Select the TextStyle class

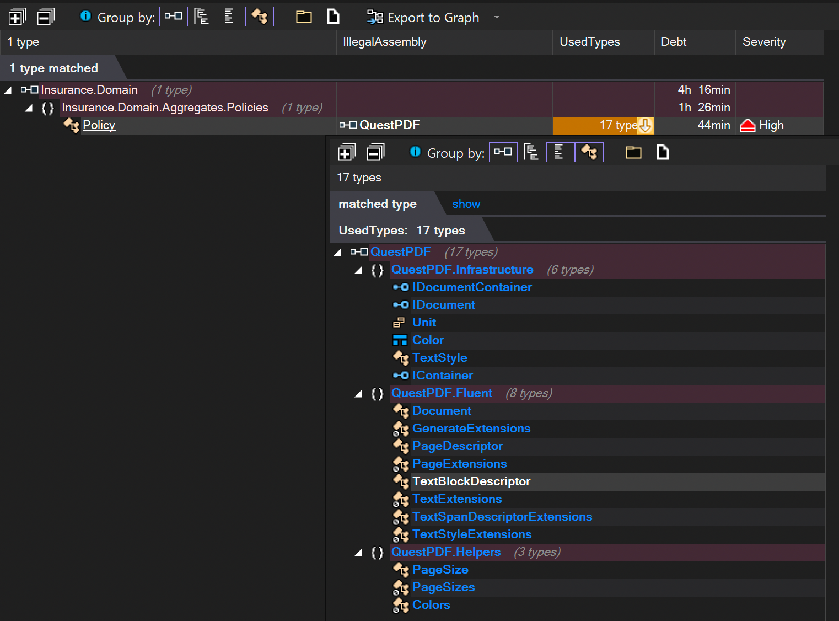pos(440,358)
